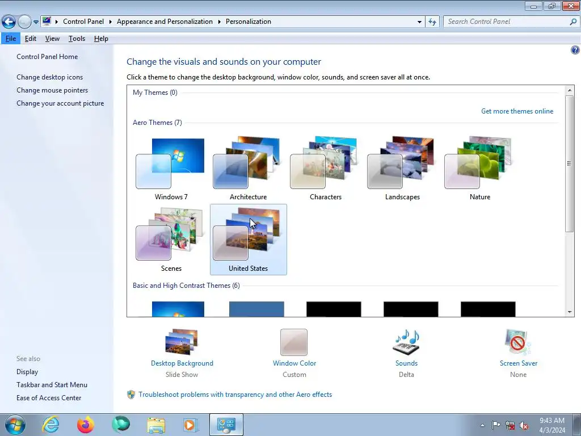This screenshot has width=581, height=436.
Task: Open Windows Explorer from taskbar
Action: pyautogui.click(x=156, y=425)
